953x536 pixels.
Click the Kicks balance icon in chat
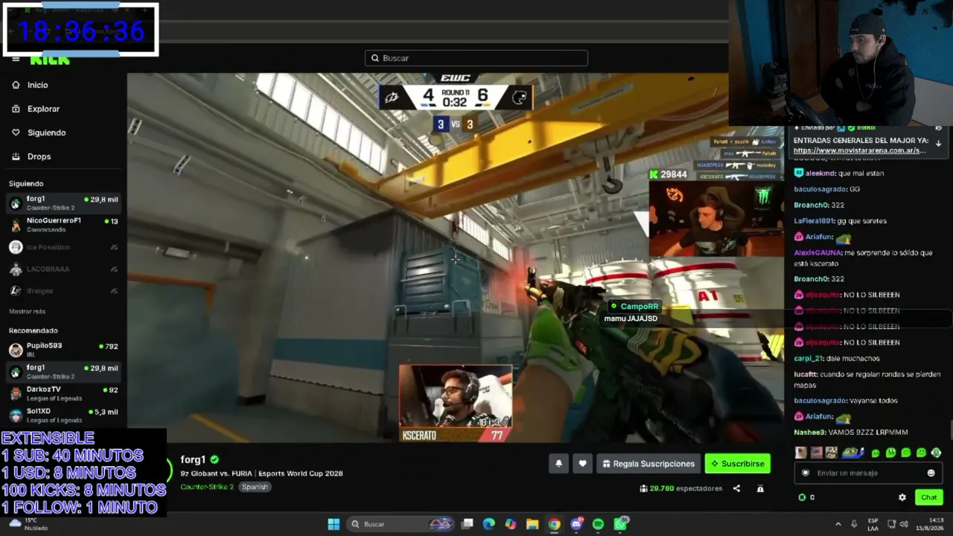(x=802, y=497)
